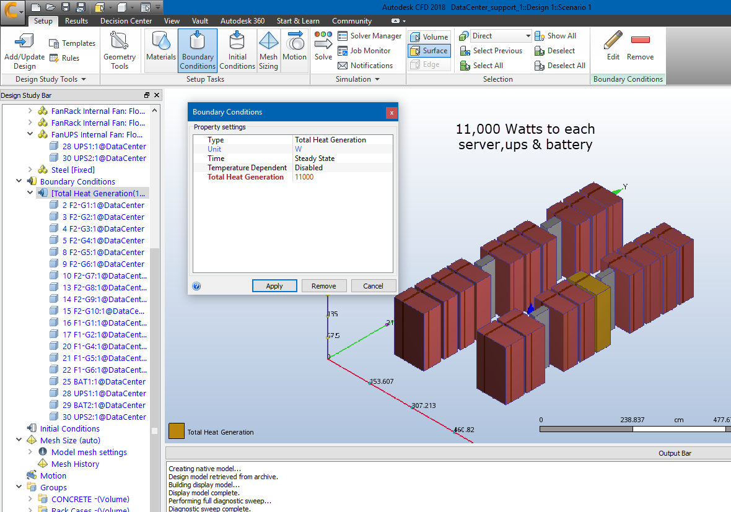Image resolution: width=731 pixels, height=512 pixels.
Task: Click Select Previous
Action: (491, 51)
